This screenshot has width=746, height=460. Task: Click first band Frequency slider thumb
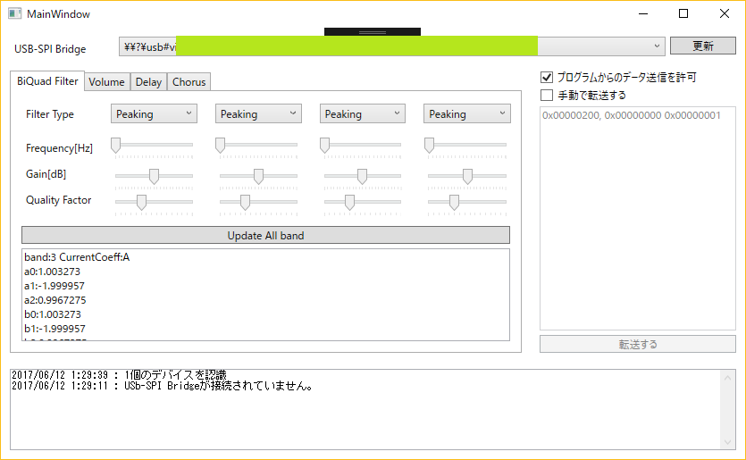click(115, 145)
